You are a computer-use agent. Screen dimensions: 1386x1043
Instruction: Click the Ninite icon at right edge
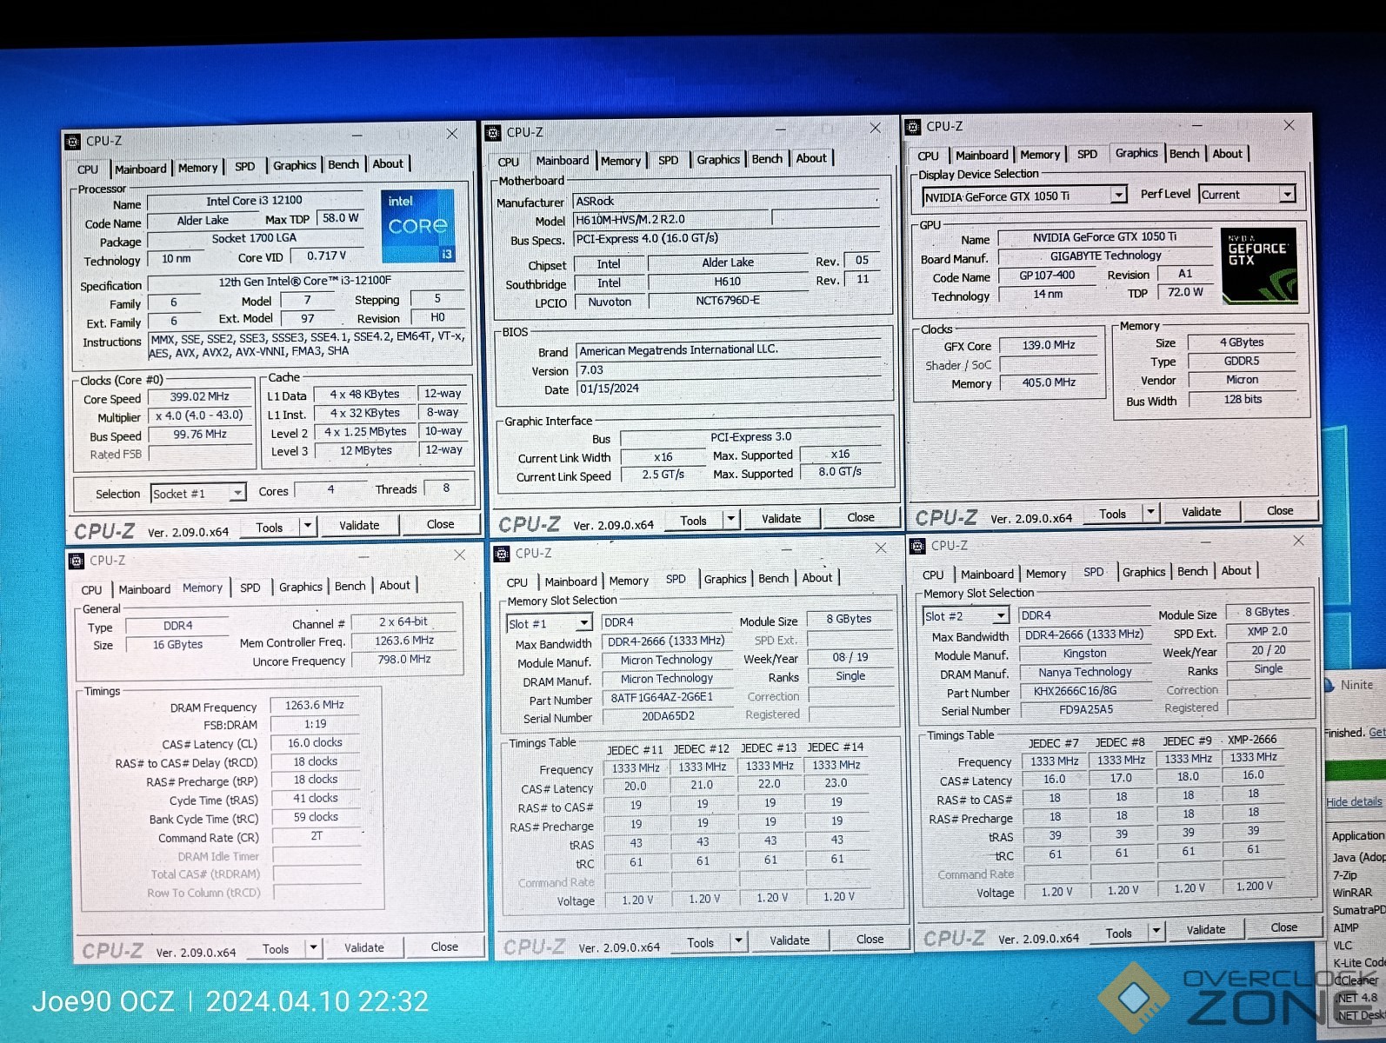pyautogui.click(x=1330, y=685)
